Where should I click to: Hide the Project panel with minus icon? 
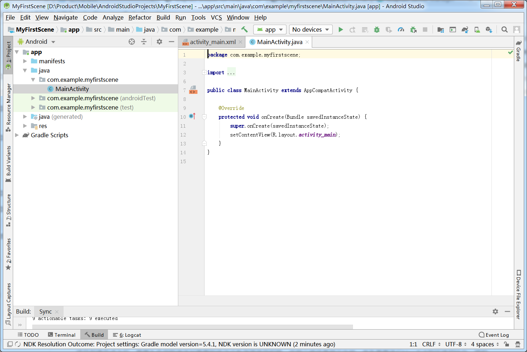172,42
